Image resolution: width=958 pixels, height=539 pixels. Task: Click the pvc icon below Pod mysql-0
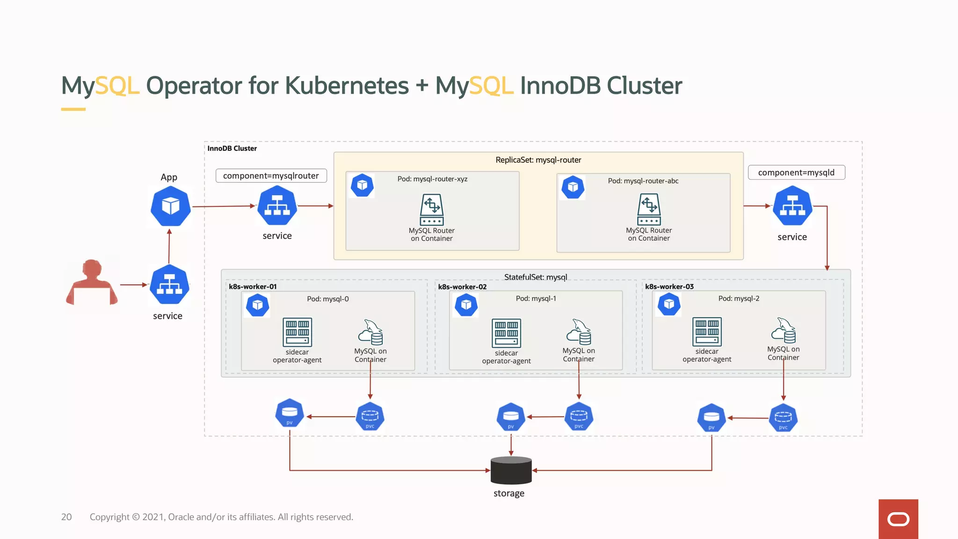click(x=370, y=416)
